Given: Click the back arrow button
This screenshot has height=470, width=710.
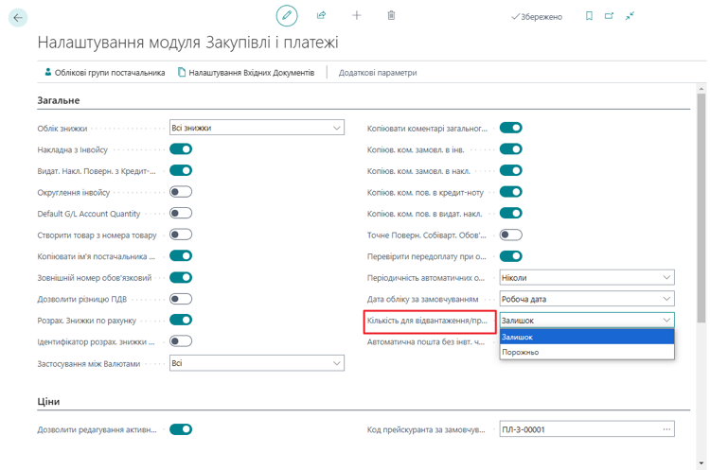Looking at the screenshot, I should pos(17,17).
